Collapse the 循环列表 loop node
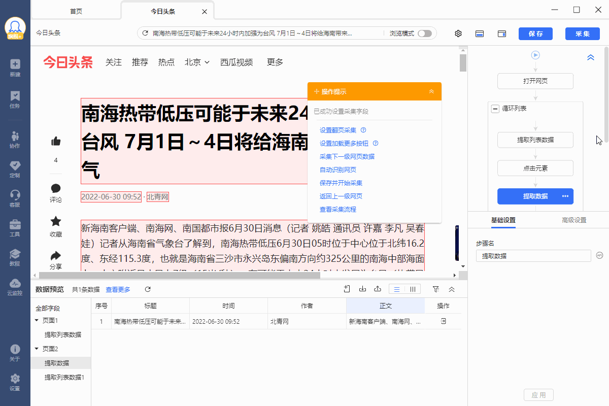Viewport: 609px width, 406px height. click(495, 109)
